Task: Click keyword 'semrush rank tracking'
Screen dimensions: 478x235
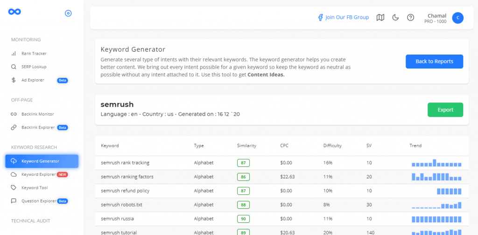Action: click(x=125, y=163)
